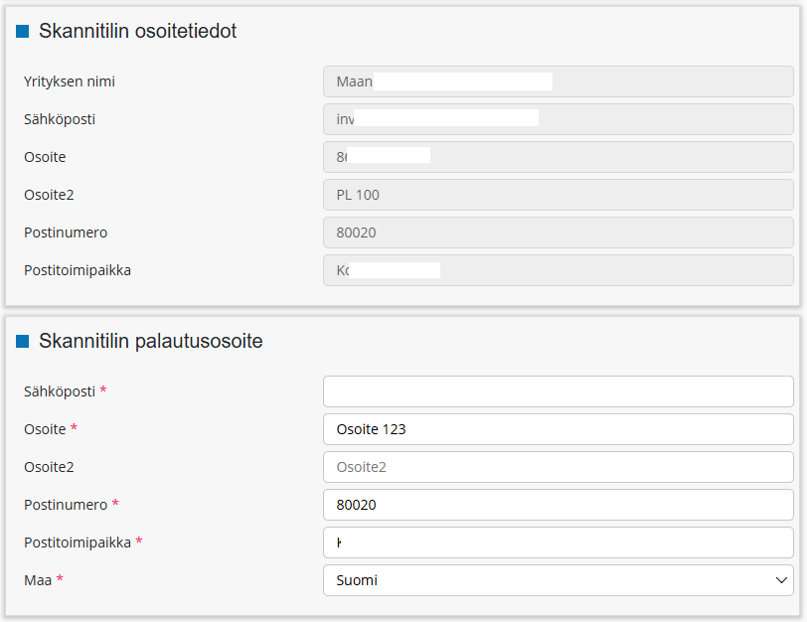This screenshot has height=622, width=807.
Task: Click the greyed Osoite field under osoitetiedot
Action: [559, 157]
